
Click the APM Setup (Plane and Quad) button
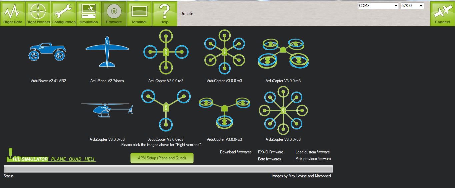click(x=162, y=158)
